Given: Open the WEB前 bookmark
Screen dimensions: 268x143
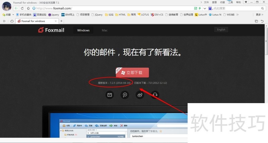Looking at the screenshot, I should (x=229, y=15).
